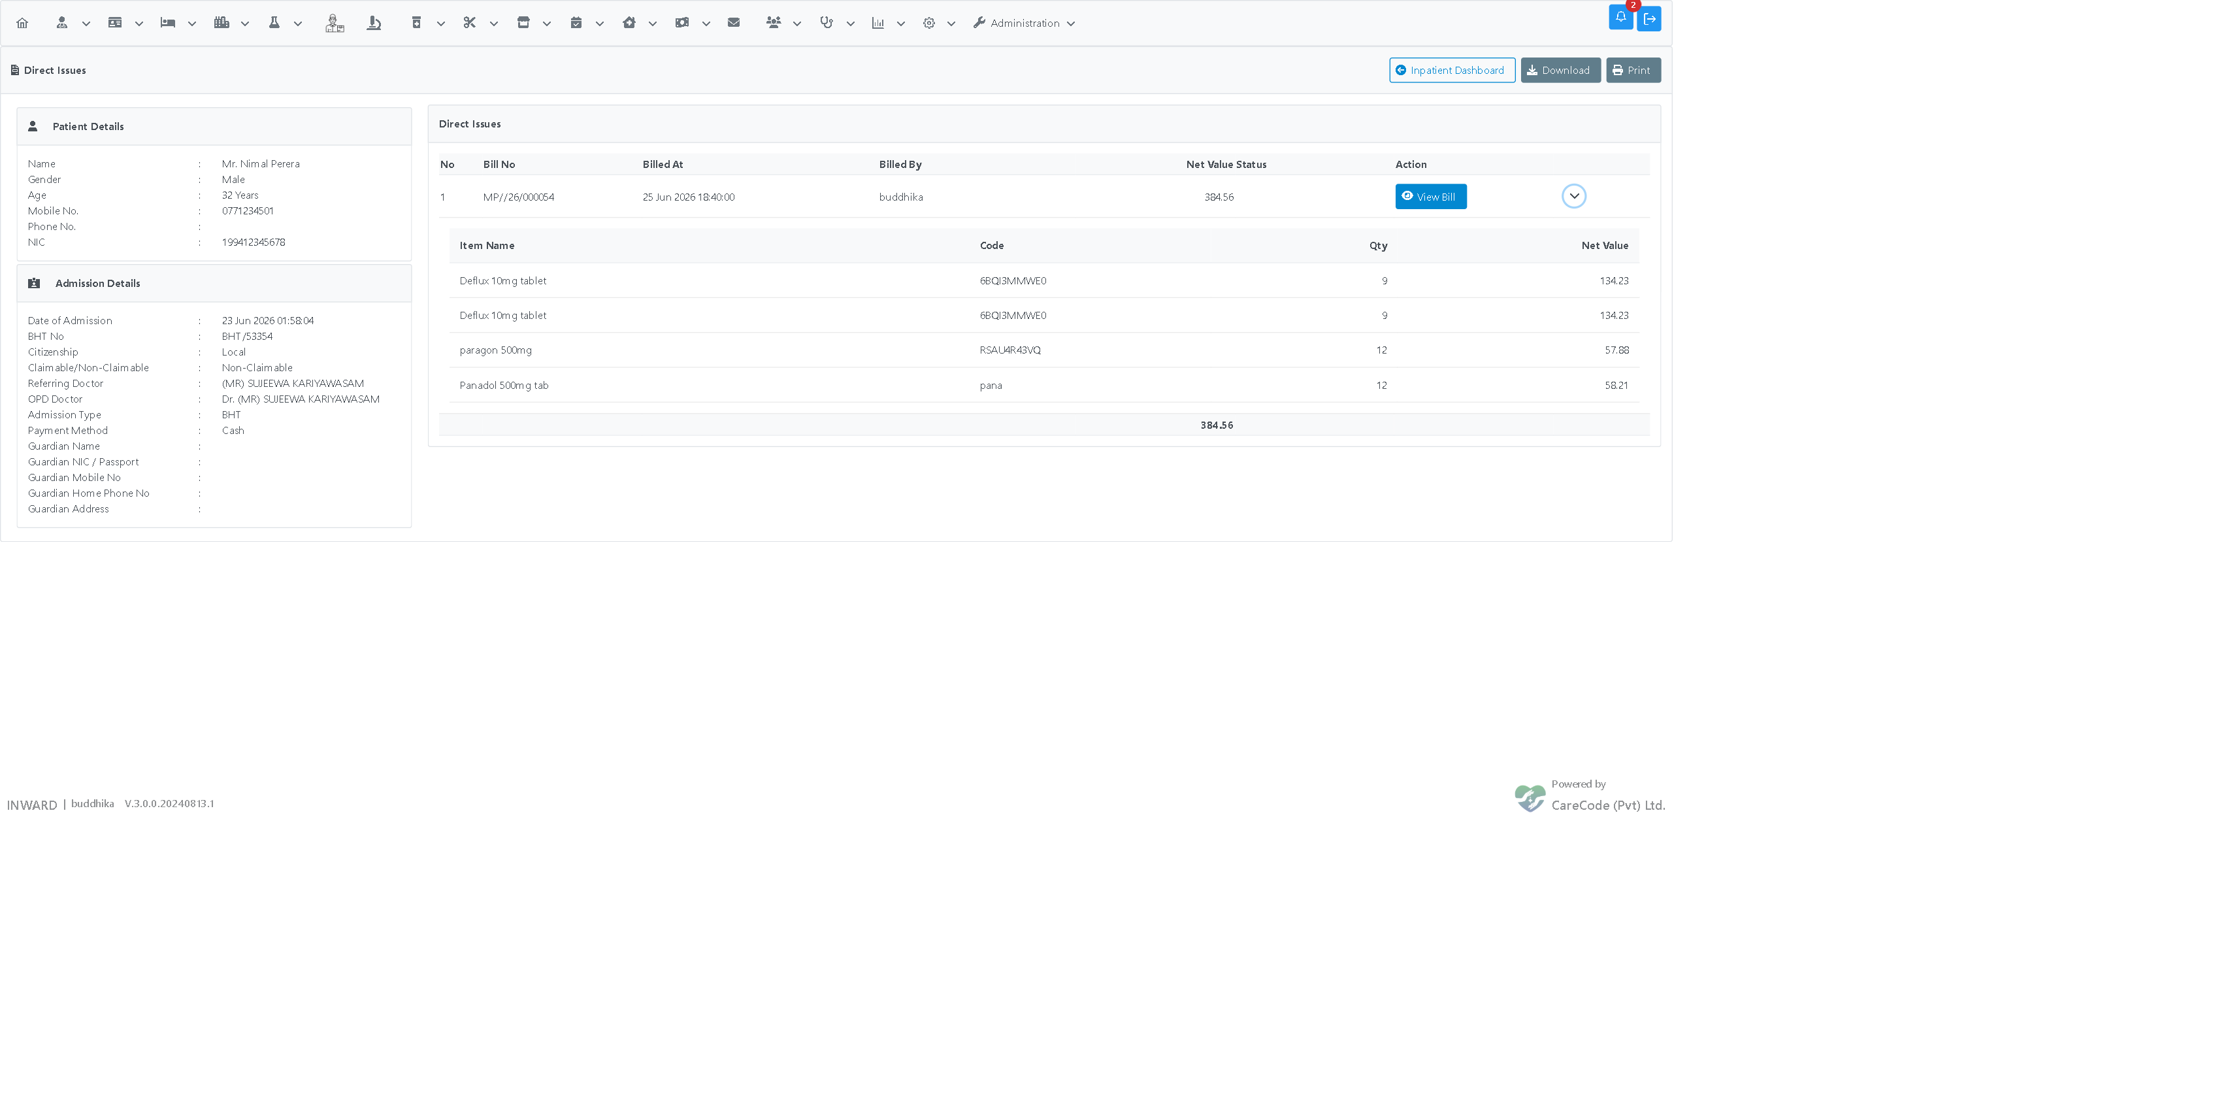The height and width of the screenshot is (1098, 2230).
Task: Click BHT number BHT/53354
Action: tap(247, 337)
